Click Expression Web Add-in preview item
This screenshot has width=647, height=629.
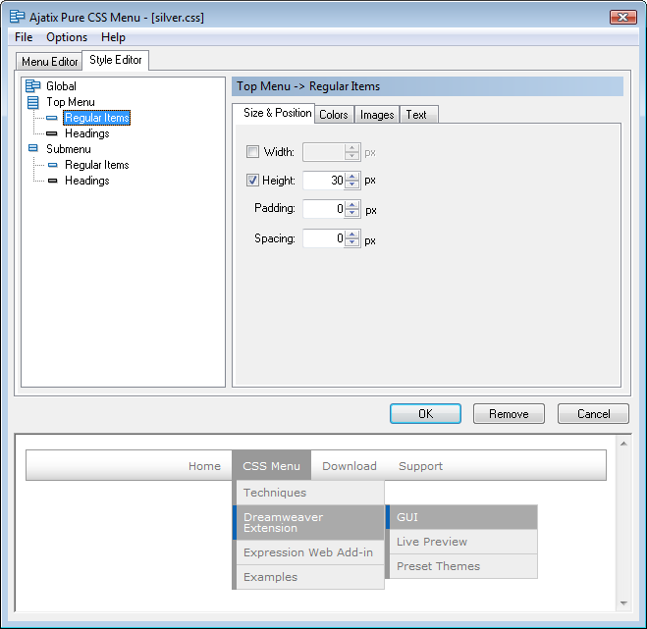(x=308, y=552)
